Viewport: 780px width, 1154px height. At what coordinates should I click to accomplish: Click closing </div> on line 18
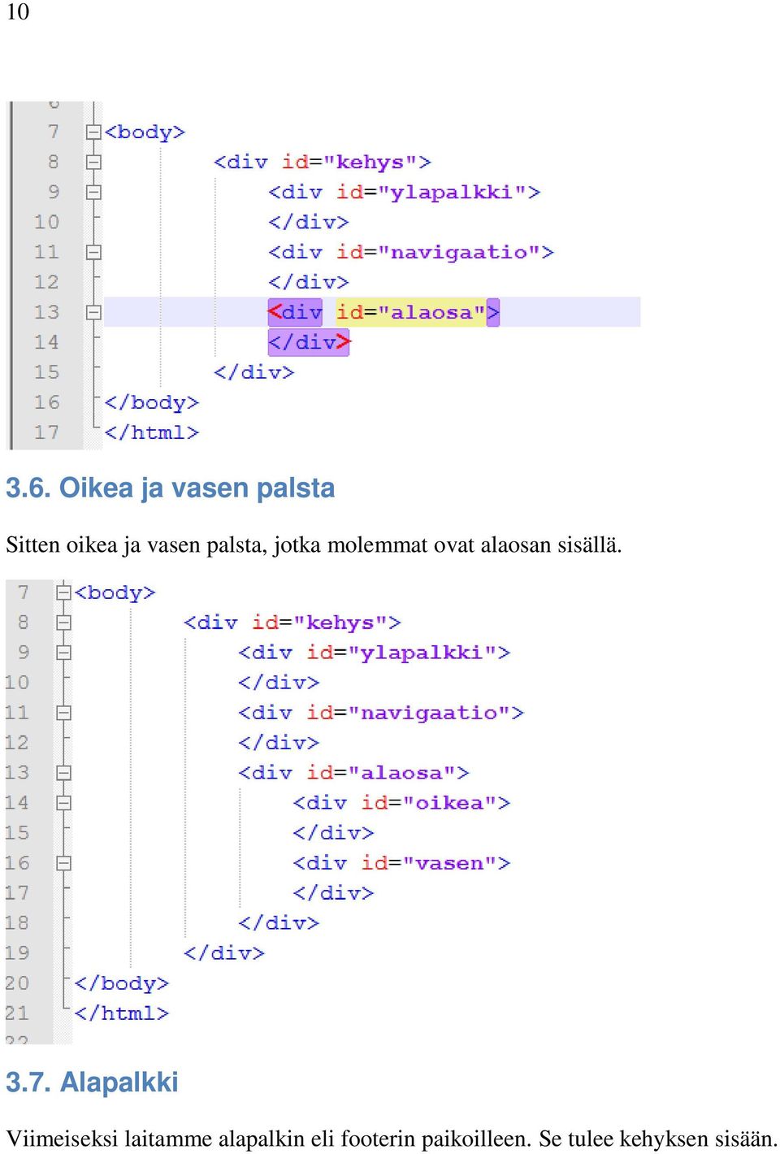(279, 923)
